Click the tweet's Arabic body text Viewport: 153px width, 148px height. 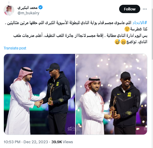77,32
